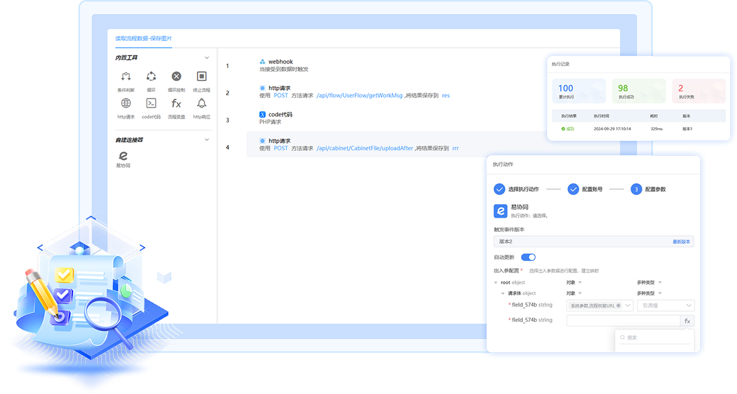Image resolution: width=737 pixels, height=394 pixels.
Task: Switch to 读取流程数据-保存图片 tab
Action: (x=144, y=39)
